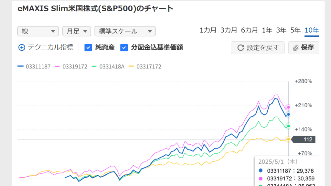Open the 標準スケール scale dropdown
Image resolution: width=331 pixels, height=186 pixels.
pyautogui.click(x=125, y=31)
